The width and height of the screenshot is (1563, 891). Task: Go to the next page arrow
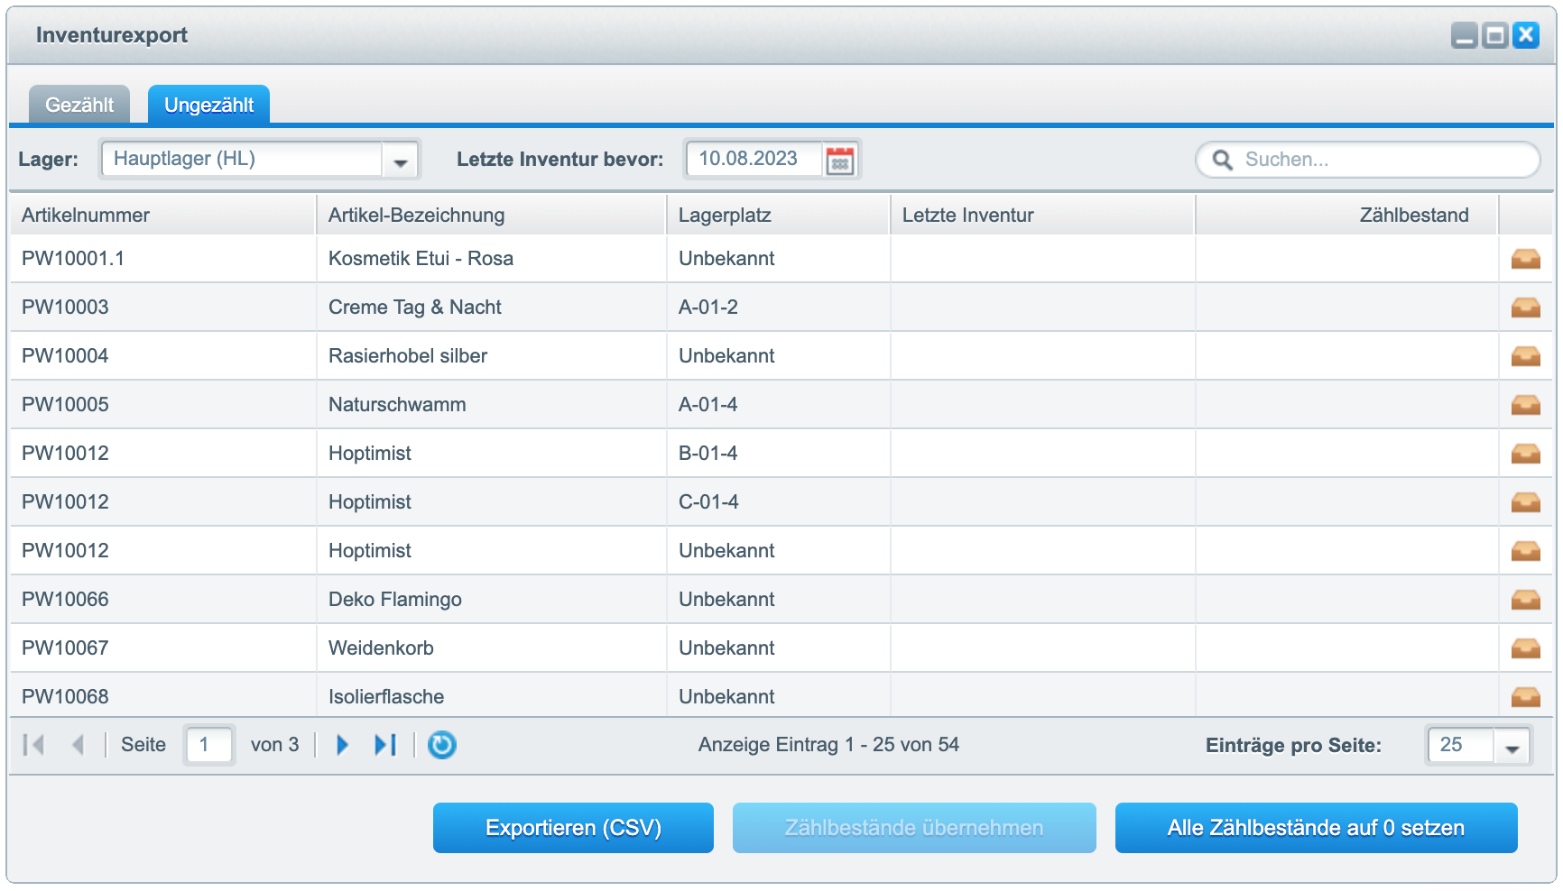(341, 745)
